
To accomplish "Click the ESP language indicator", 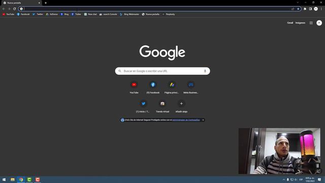I will (301, 179).
